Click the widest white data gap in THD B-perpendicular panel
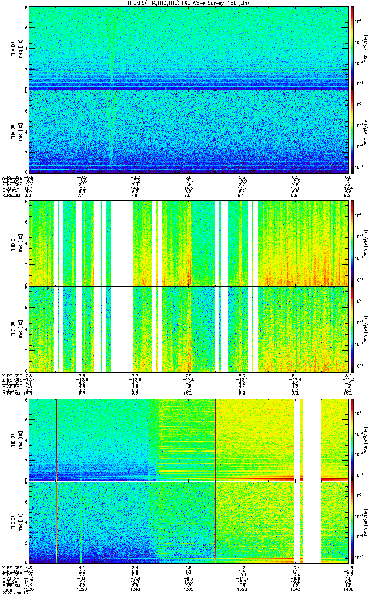Screen dimensions: 372x596 click(124, 243)
